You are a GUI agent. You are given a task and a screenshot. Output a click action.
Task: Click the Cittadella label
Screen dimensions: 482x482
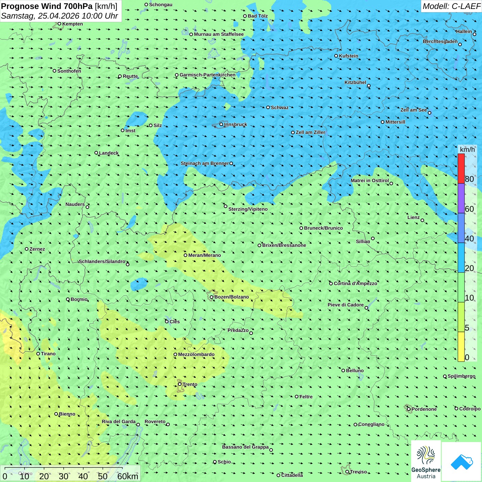(x=292, y=475)
